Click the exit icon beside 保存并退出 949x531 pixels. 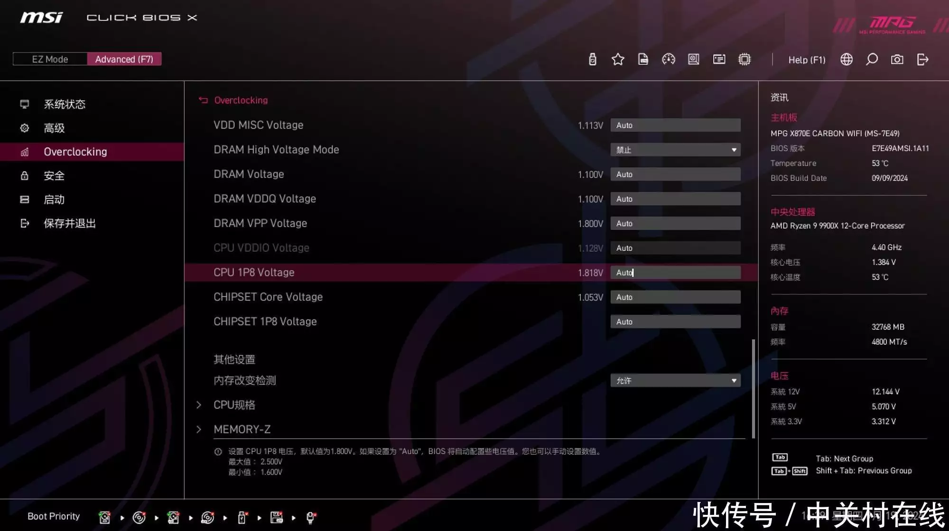point(25,223)
